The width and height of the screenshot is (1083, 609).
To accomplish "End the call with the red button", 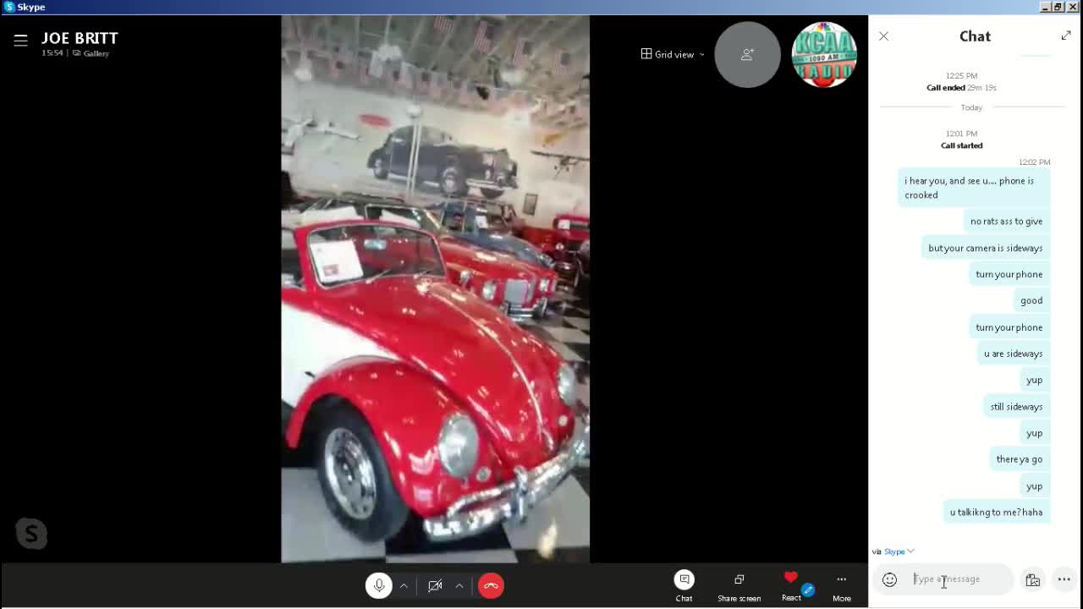I will [x=491, y=585].
